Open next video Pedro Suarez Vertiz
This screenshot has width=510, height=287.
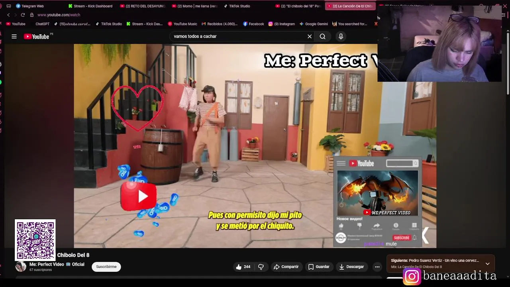(x=435, y=260)
